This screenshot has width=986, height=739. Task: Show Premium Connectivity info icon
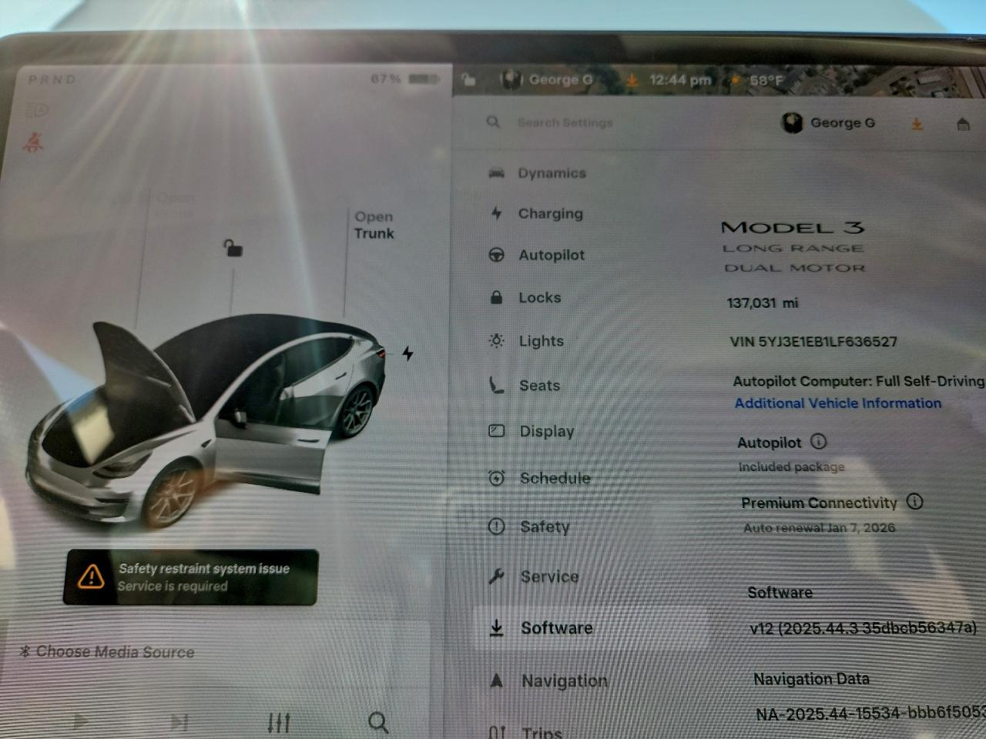point(914,501)
